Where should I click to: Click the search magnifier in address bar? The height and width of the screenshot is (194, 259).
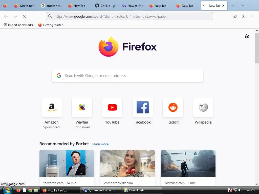[x=50, y=16]
